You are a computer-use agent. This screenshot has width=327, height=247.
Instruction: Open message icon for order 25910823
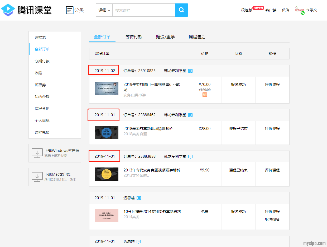pos(190,71)
